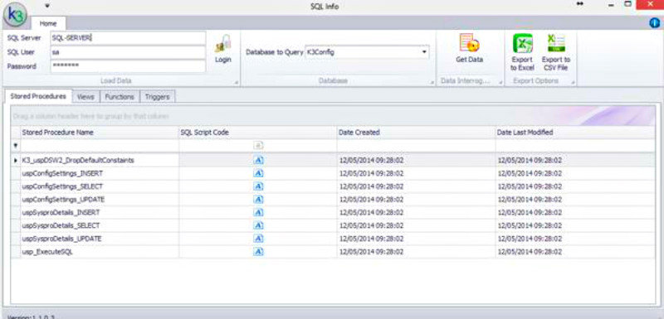Expand the Load Data group launcher
This screenshot has height=319, width=664.
point(237,82)
